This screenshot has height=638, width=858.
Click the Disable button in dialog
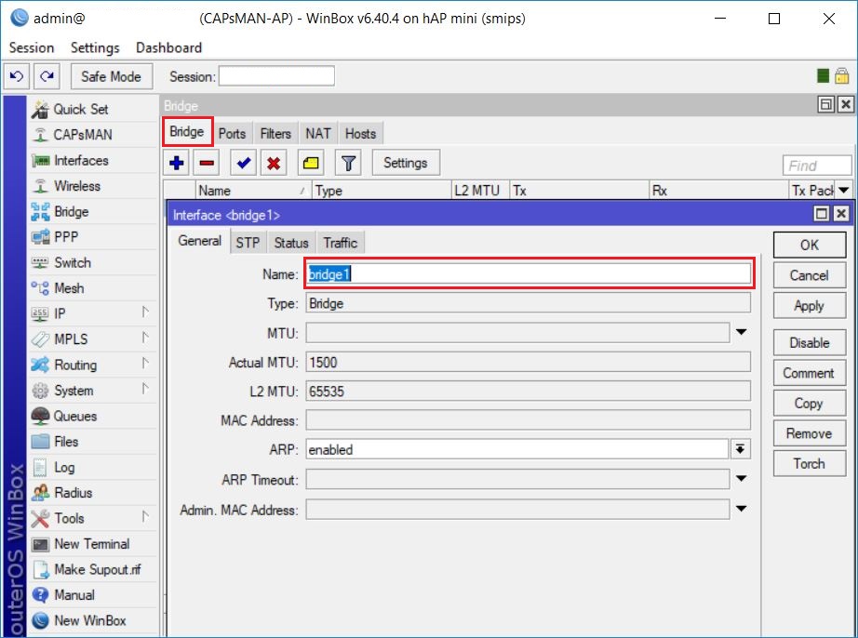pos(810,343)
